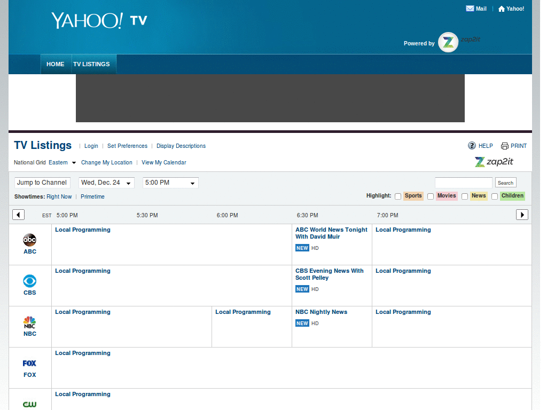Click the zap2it logo near Search
Screen dimensions: 547x410
494,162
